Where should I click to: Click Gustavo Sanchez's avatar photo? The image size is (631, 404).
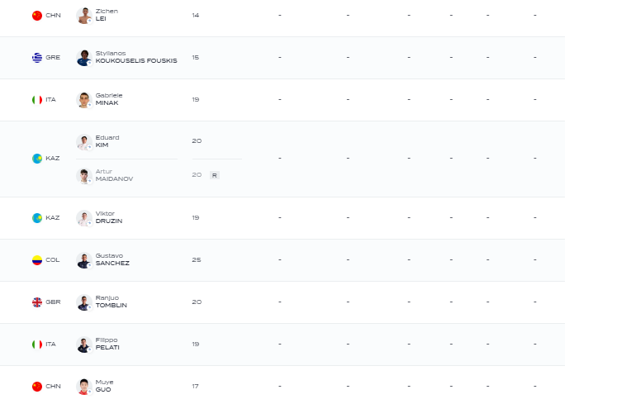[x=83, y=260]
